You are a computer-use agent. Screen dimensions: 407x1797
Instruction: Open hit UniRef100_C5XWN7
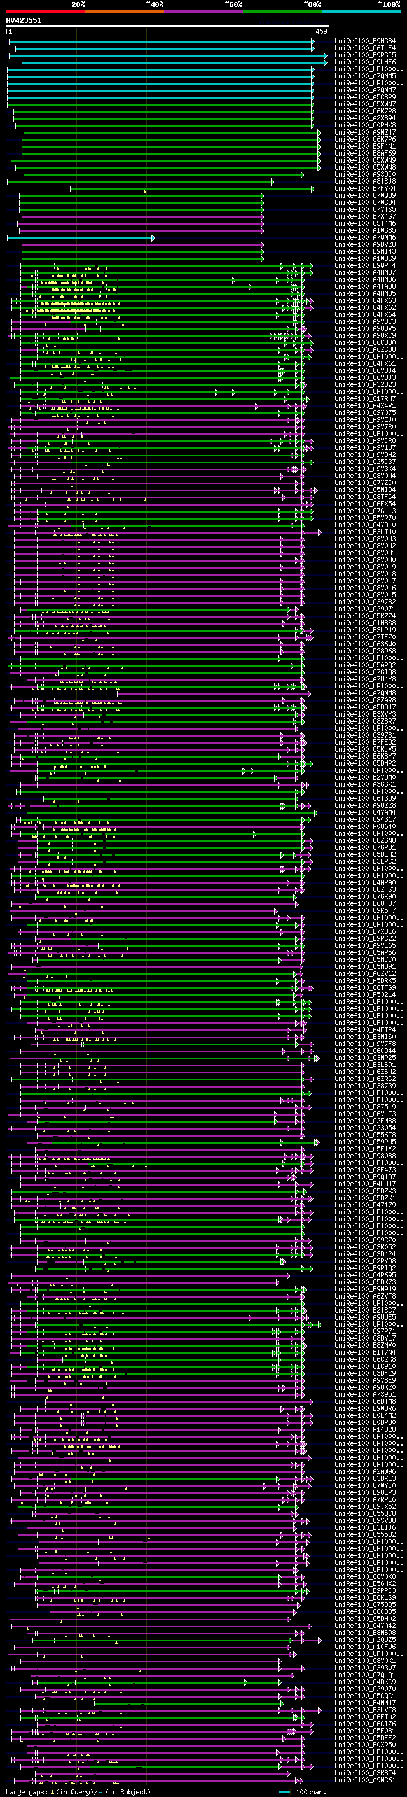click(x=365, y=104)
